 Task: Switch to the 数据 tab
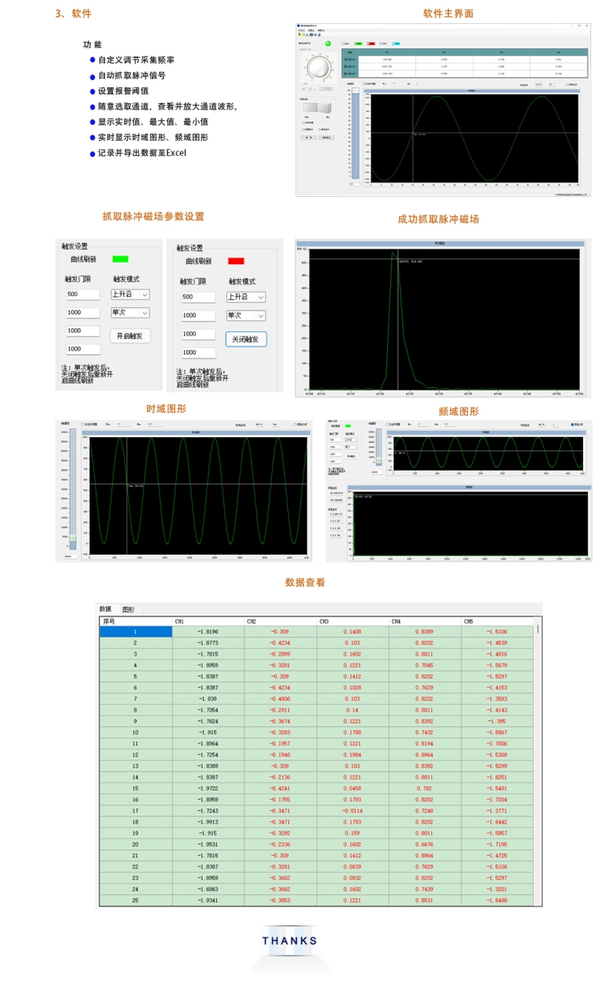106,609
